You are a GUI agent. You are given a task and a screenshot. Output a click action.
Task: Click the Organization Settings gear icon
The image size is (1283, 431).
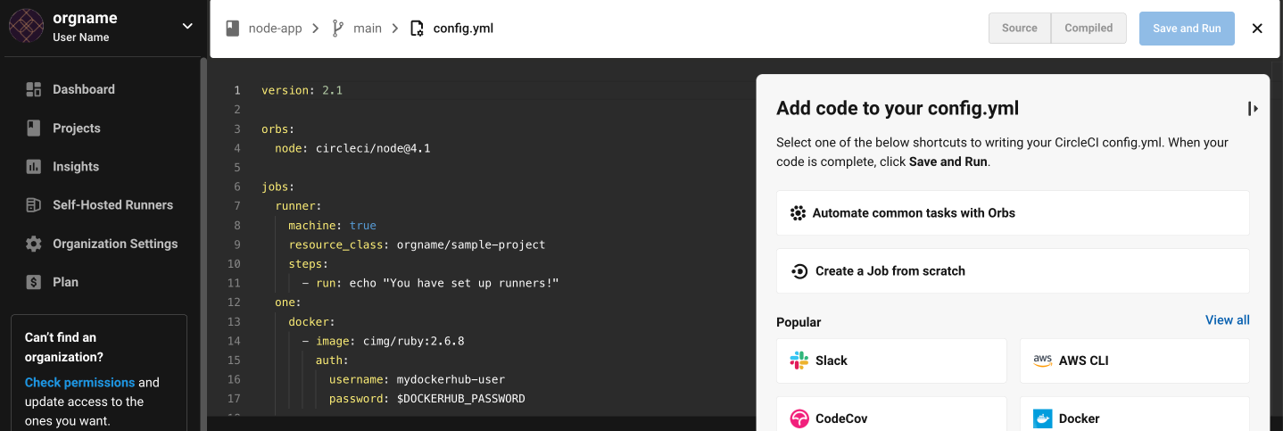(x=34, y=244)
